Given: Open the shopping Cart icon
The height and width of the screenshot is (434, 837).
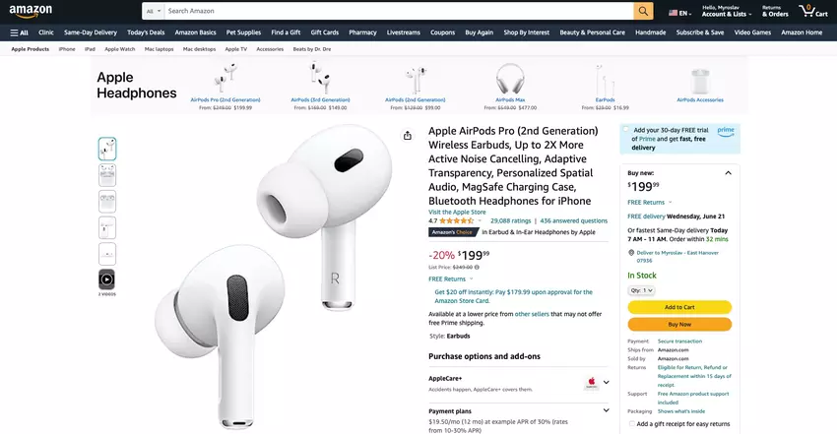Looking at the screenshot, I should click(813, 11).
